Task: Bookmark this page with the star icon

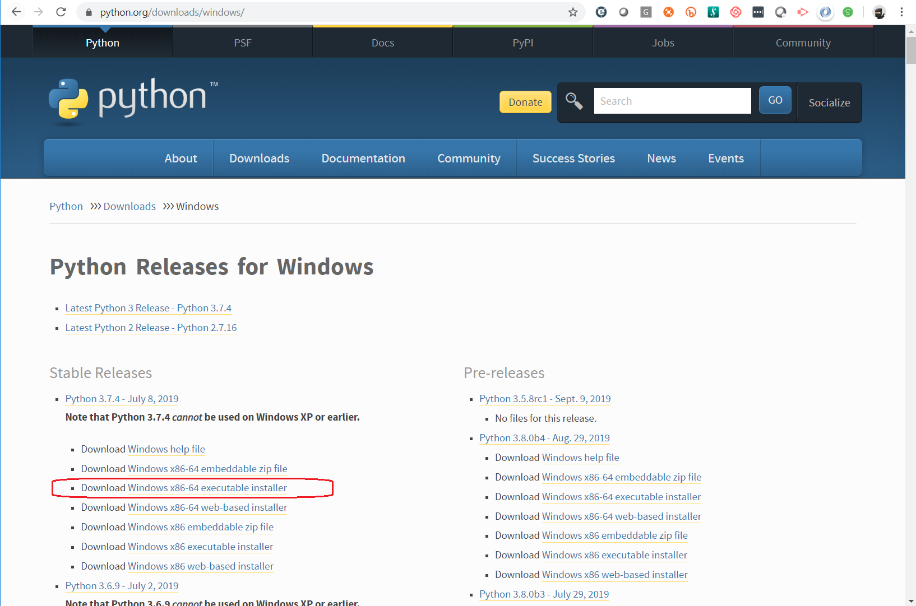Action: (x=572, y=12)
